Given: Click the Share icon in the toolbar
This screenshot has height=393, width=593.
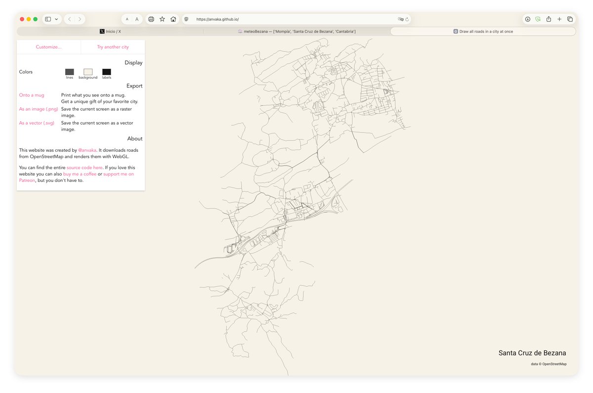Looking at the screenshot, I should coord(549,19).
